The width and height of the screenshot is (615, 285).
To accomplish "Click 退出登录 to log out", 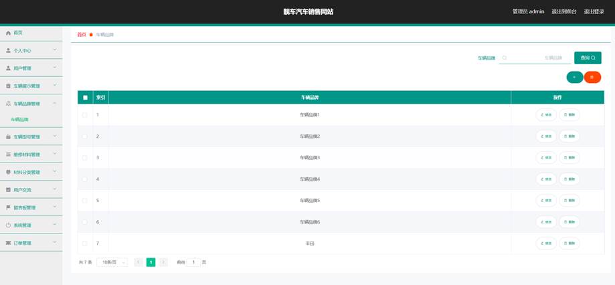I will 594,12.
